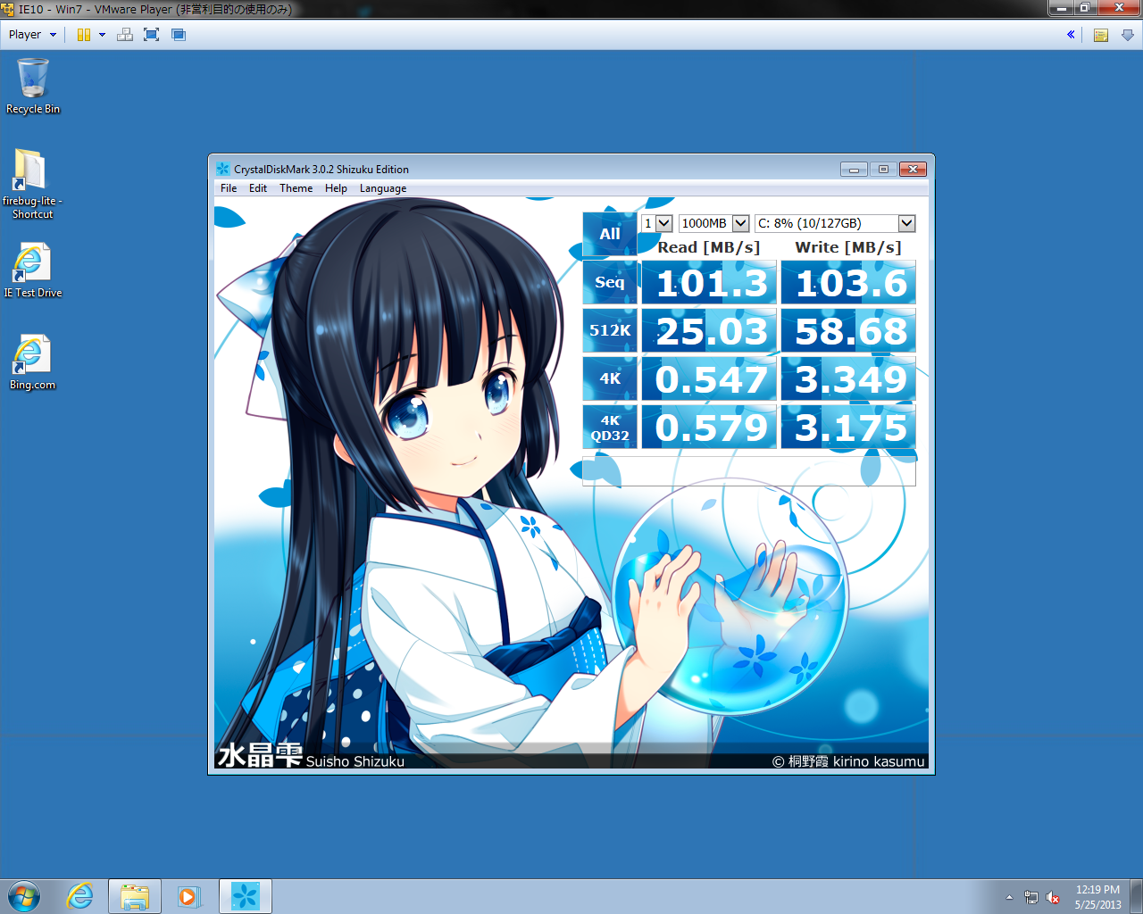Send Ctrl+Alt+Del using VMware toolbar icon
This screenshot has width=1143, height=914.
tap(125, 35)
